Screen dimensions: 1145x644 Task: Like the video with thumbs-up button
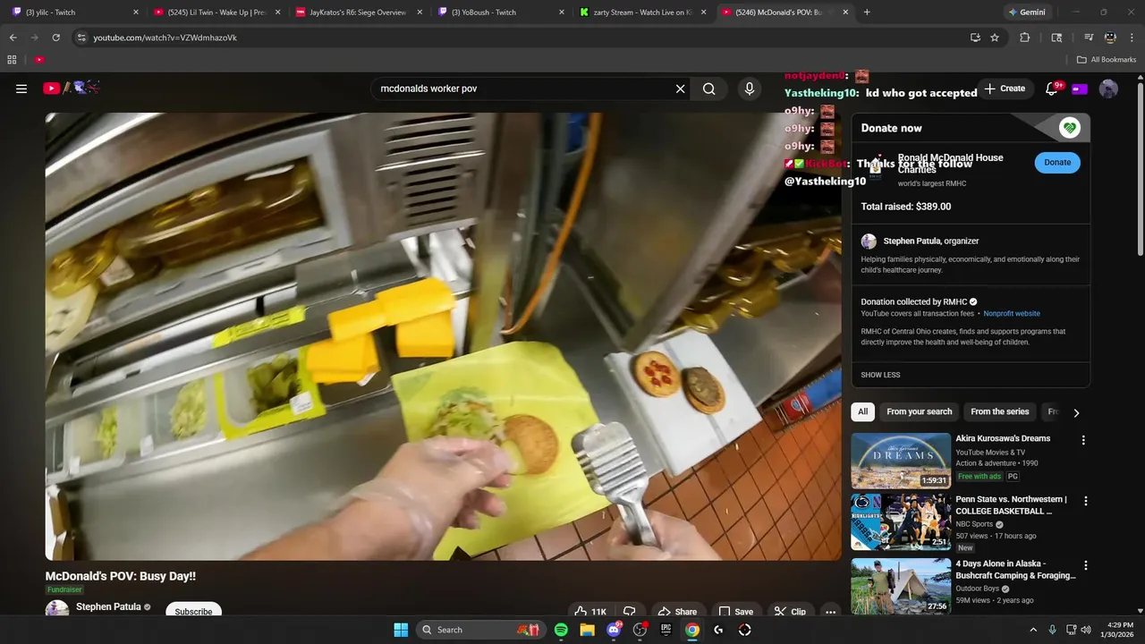590,612
